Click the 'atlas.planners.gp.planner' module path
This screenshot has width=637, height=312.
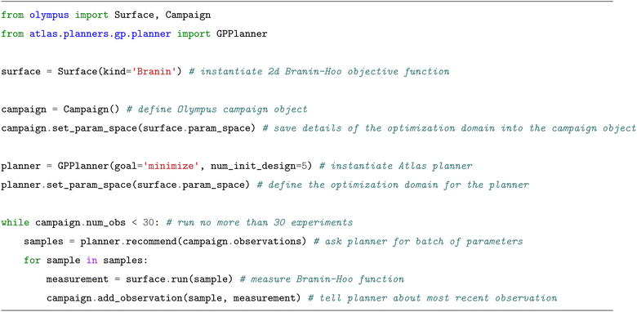(x=100, y=34)
